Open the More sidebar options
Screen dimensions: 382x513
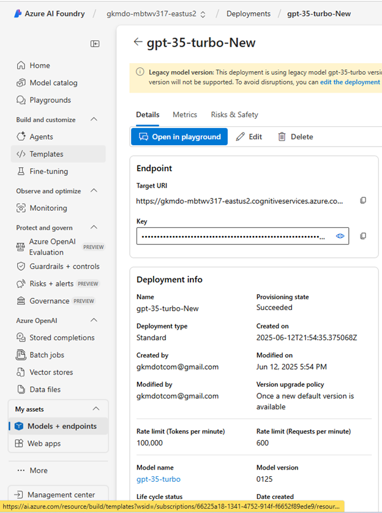[x=38, y=470]
